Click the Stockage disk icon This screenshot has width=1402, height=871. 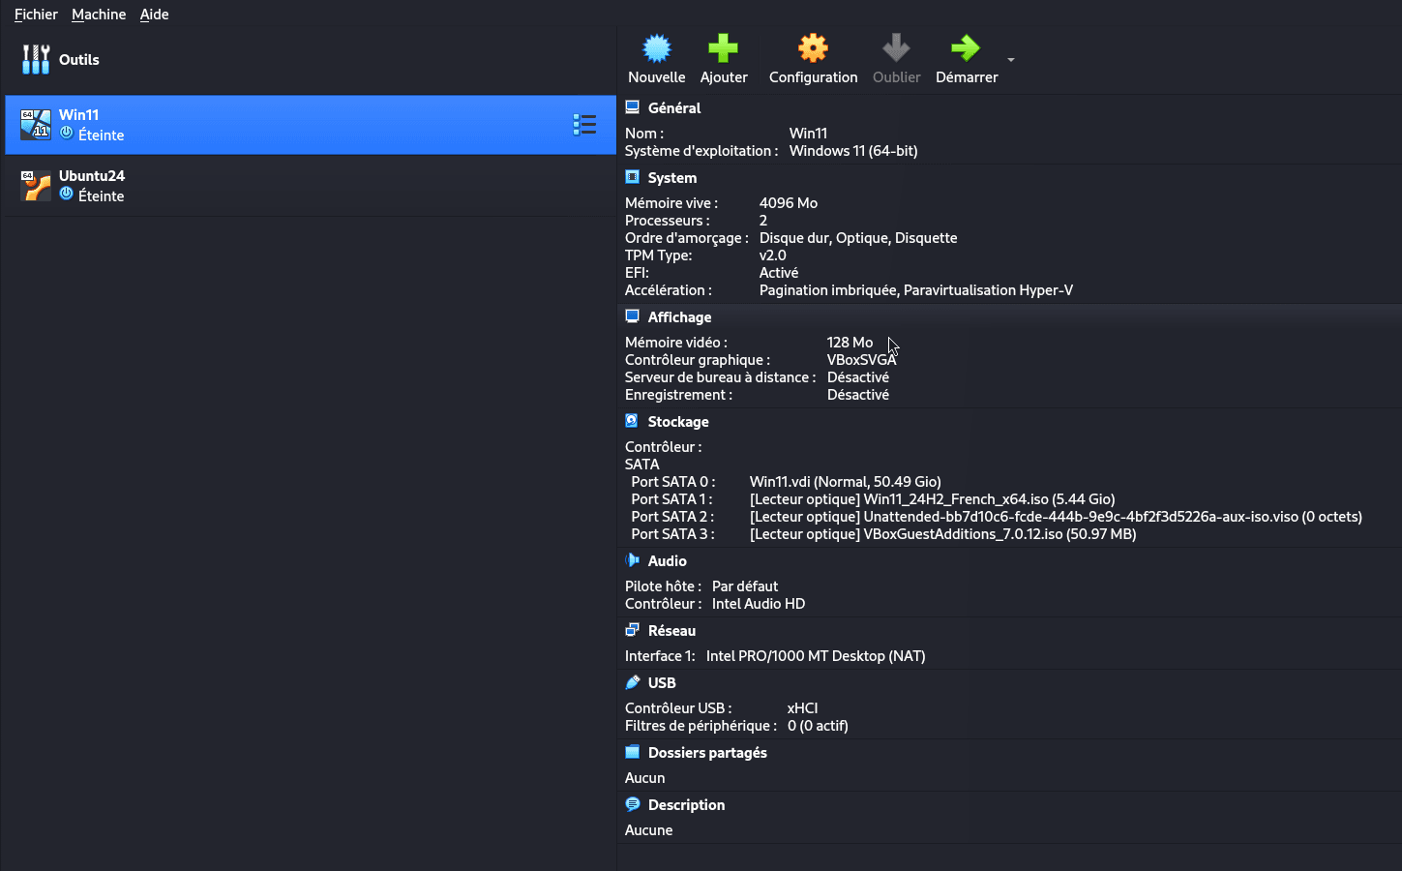tap(633, 421)
